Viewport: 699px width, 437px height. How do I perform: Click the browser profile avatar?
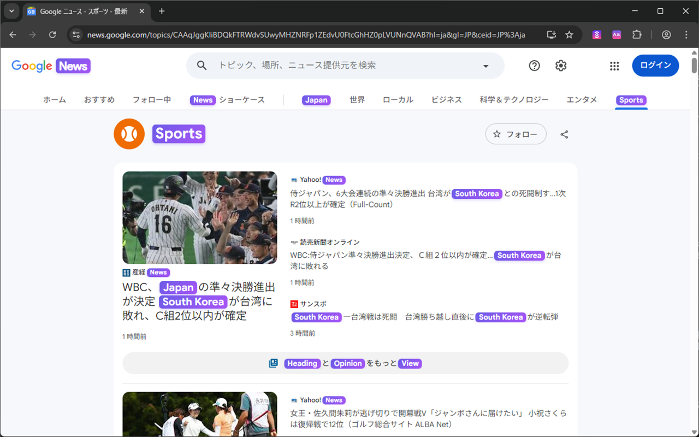tap(666, 34)
